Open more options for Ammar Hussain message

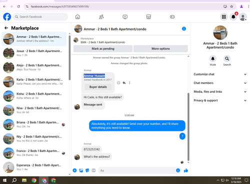129,83
